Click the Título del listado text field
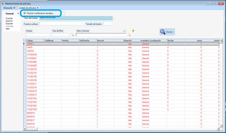This screenshot has height=133, width=226. coord(76,18)
